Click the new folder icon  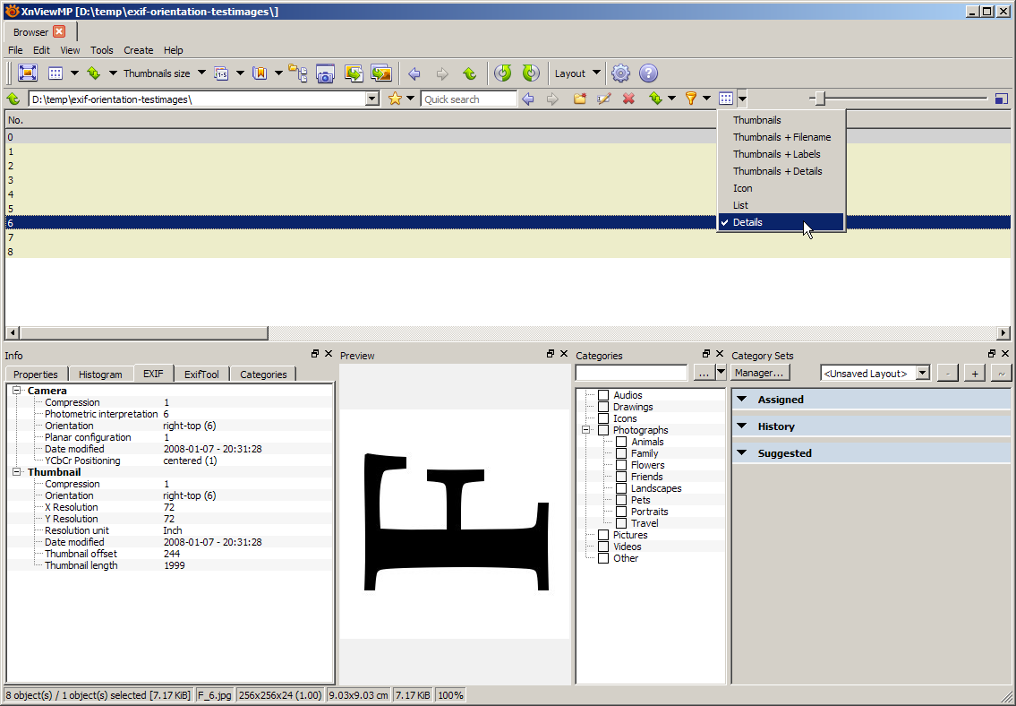click(x=580, y=99)
